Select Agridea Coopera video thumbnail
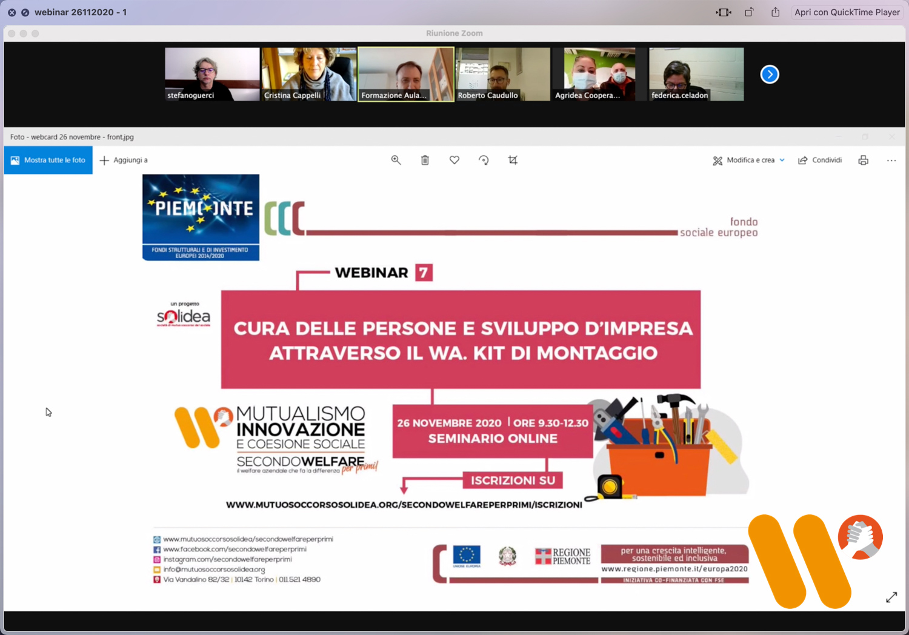 tap(600, 75)
